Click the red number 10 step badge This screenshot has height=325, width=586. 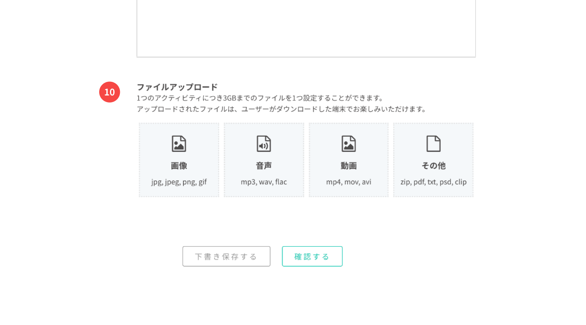pos(110,92)
